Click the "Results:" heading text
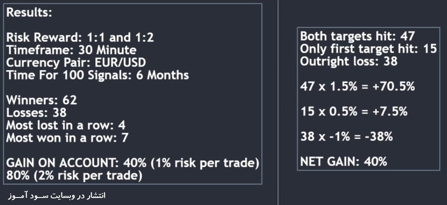 [x=29, y=13]
